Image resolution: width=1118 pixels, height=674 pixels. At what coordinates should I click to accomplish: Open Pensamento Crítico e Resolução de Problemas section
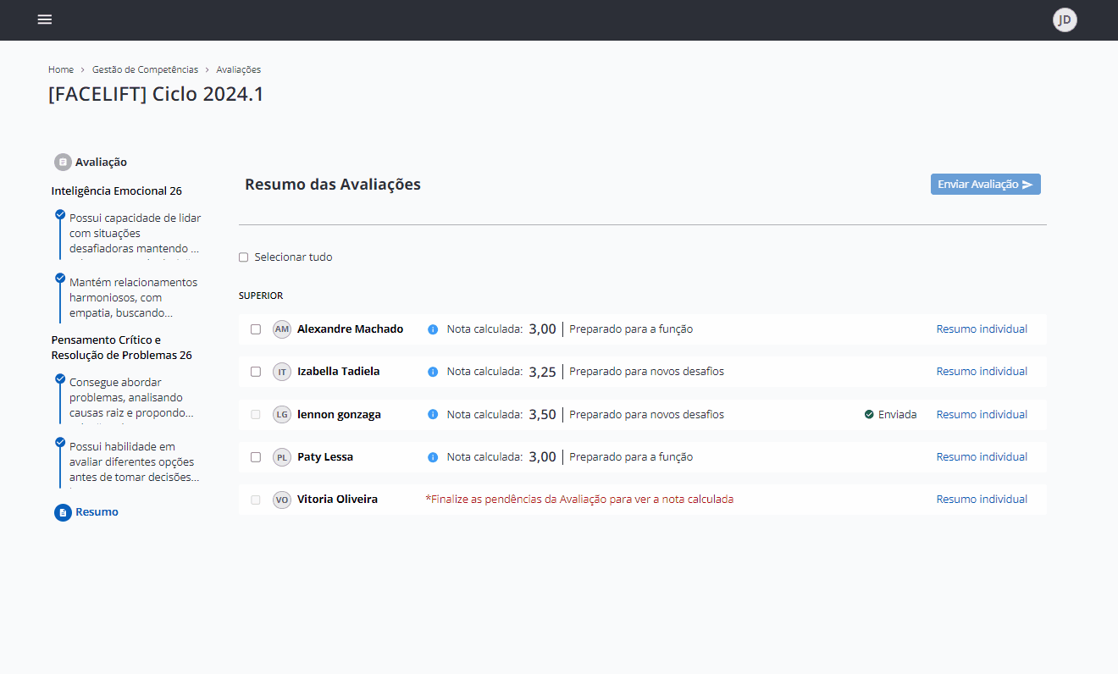pyautogui.click(x=121, y=347)
